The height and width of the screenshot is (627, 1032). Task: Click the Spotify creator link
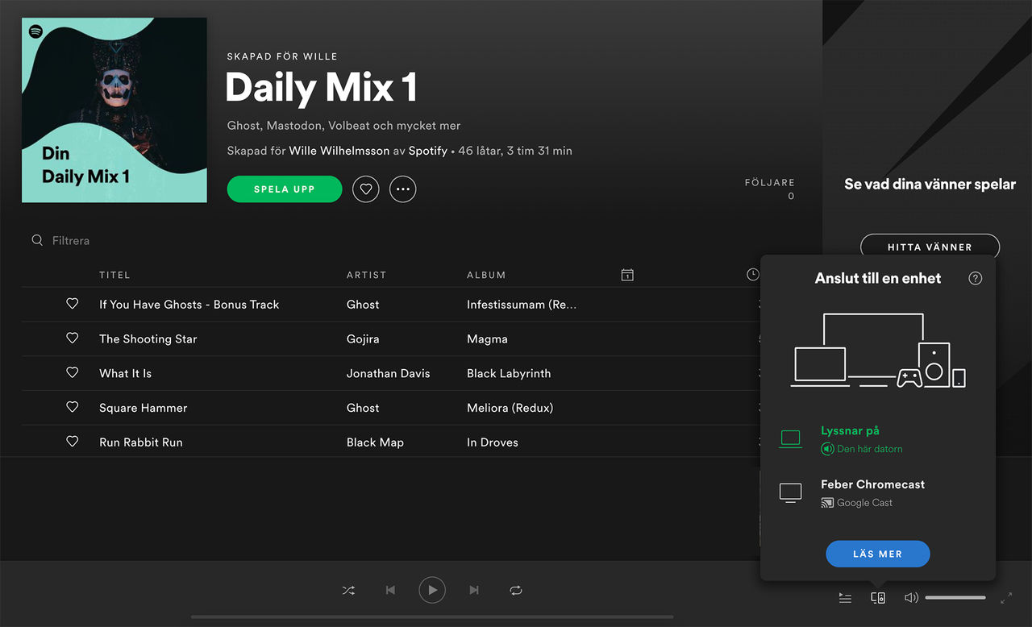(x=427, y=151)
